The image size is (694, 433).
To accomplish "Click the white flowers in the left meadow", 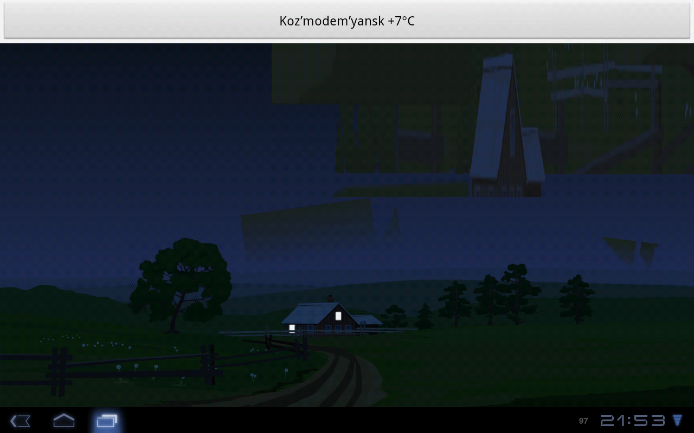I will pos(98,344).
